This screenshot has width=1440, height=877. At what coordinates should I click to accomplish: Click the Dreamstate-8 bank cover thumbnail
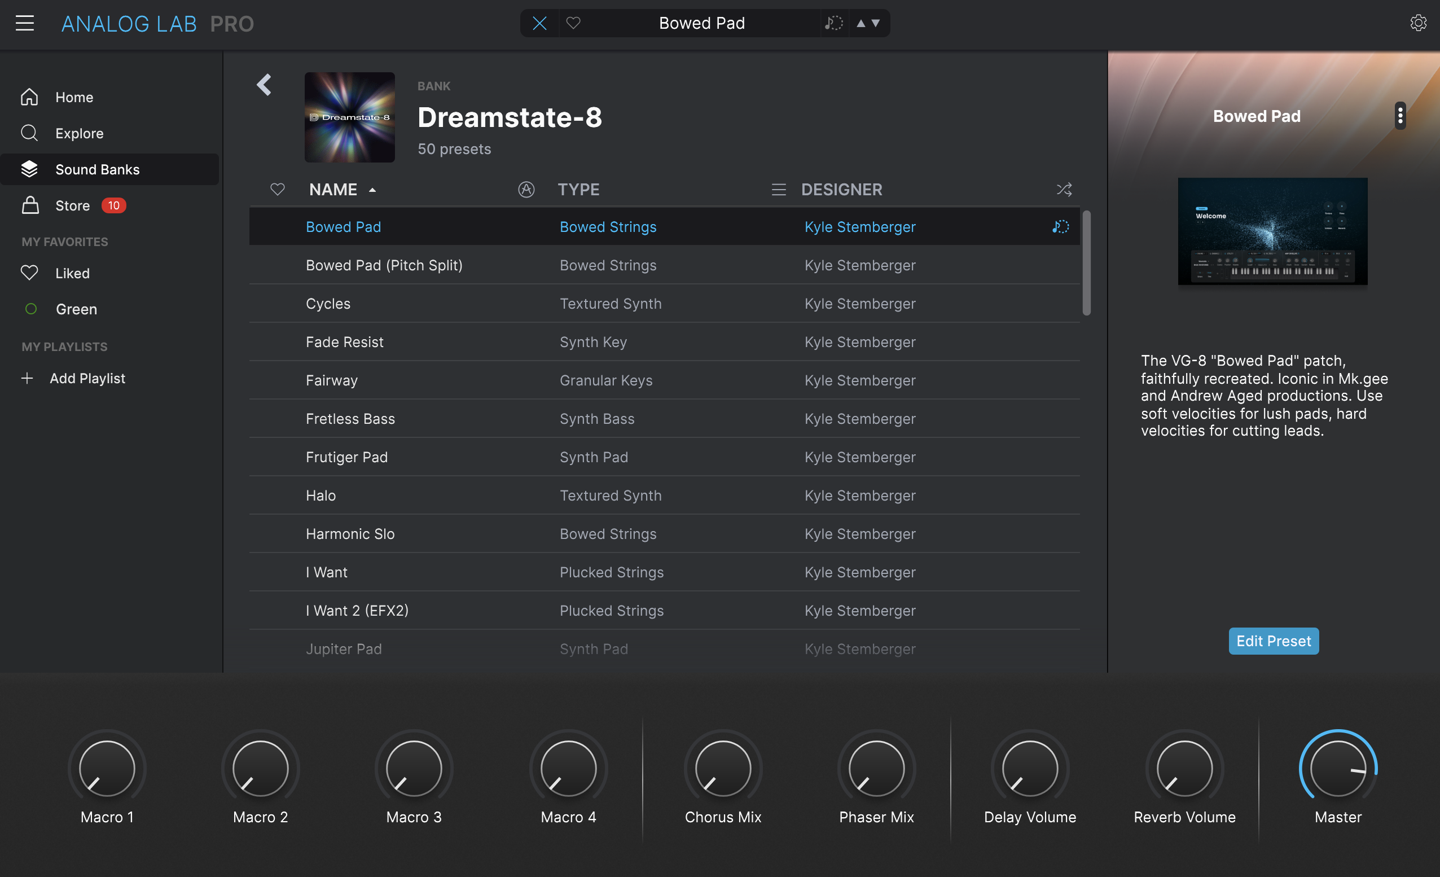349,117
